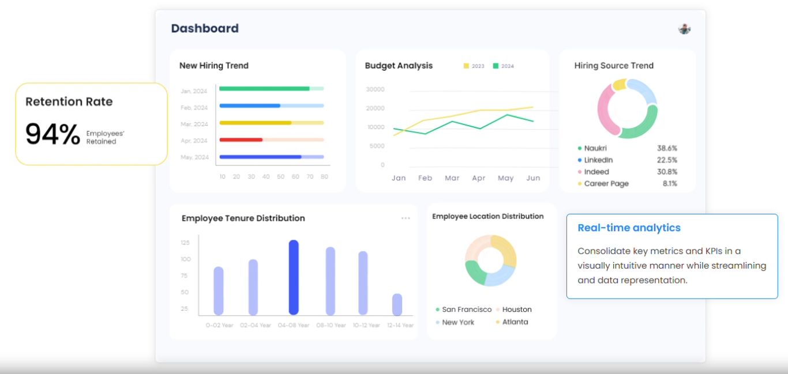
Task: Click the Apr, 2024 red hiring bar
Action: (241, 139)
